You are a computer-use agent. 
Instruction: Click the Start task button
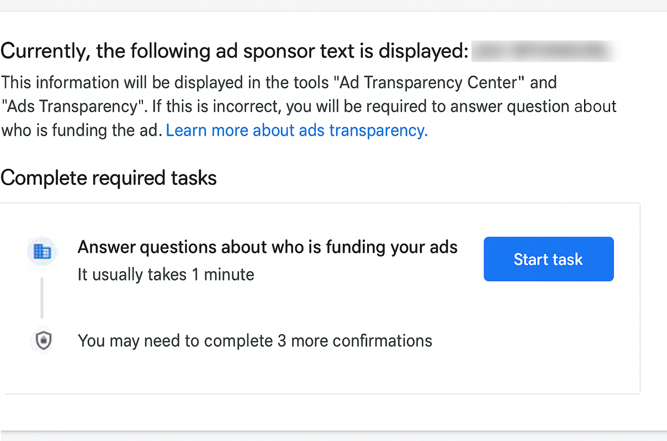tap(548, 259)
